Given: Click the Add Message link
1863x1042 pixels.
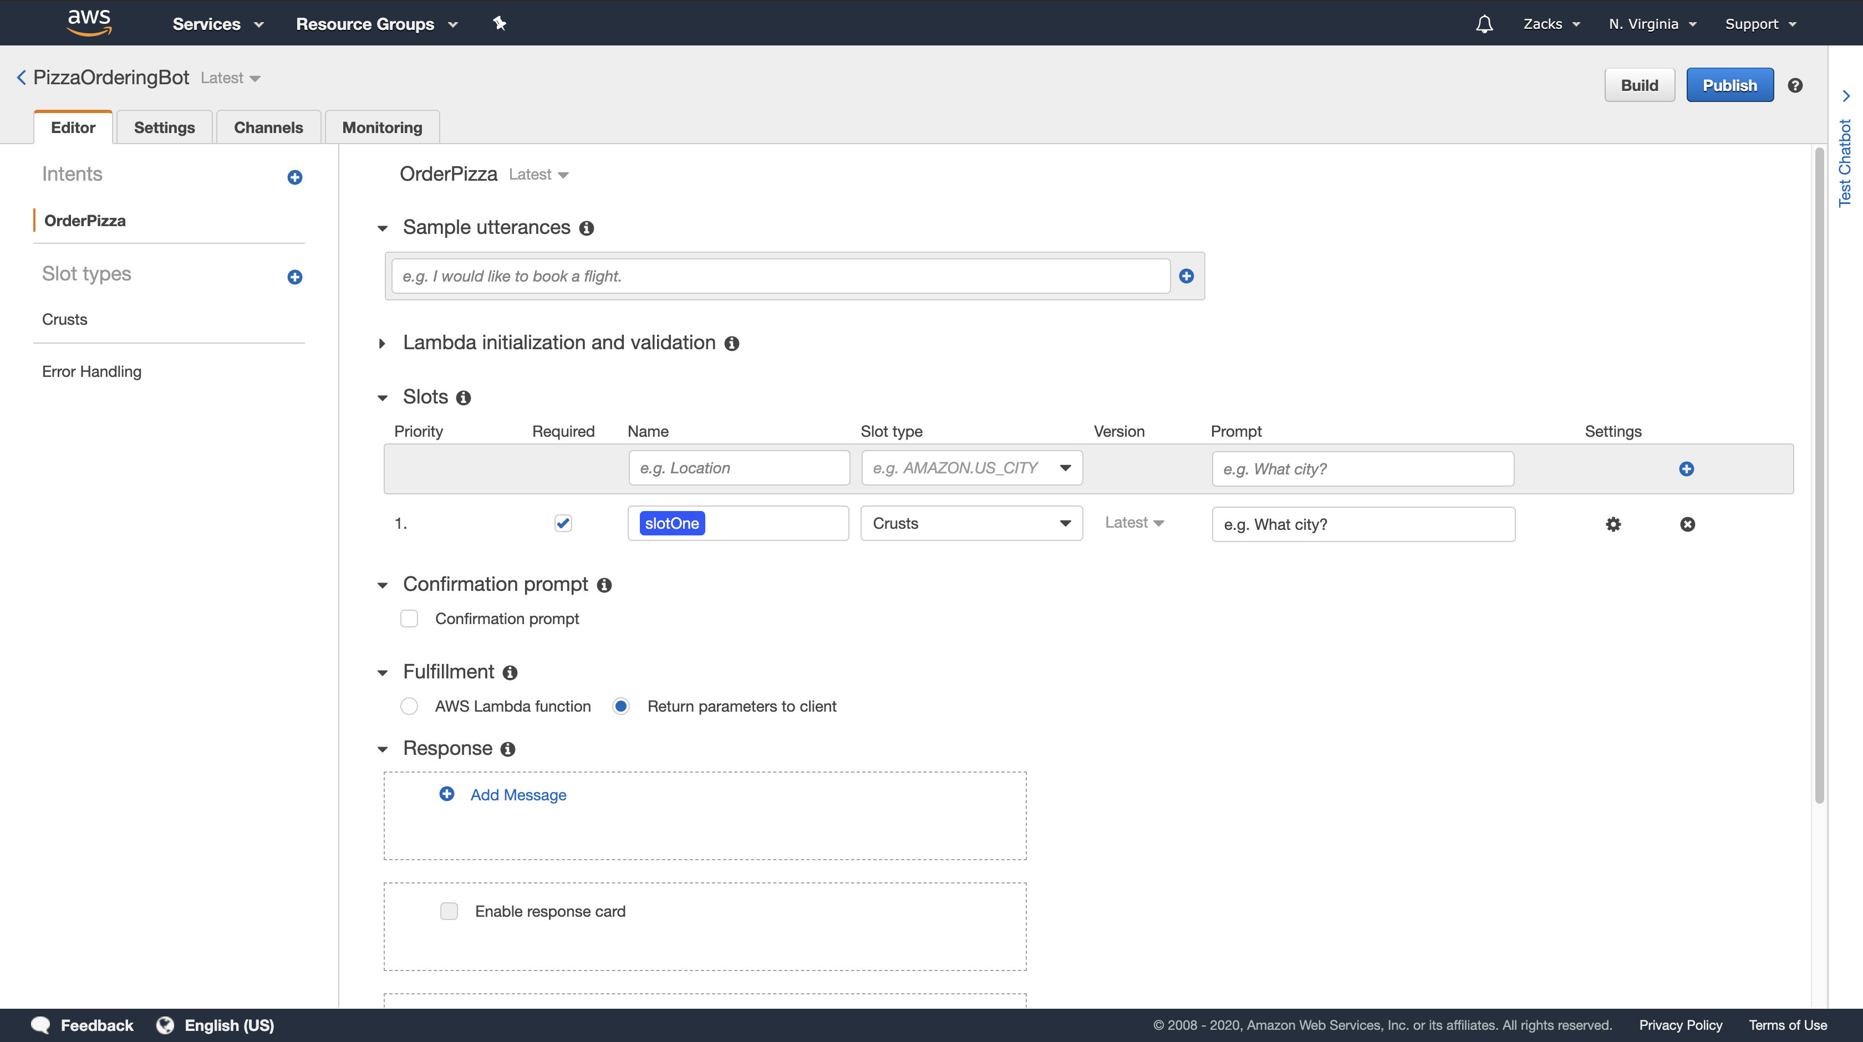Looking at the screenshot, I should tap(518, 795).
